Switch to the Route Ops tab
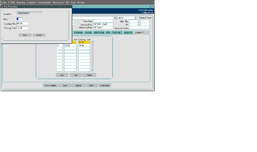 click(x=128, y=33)
